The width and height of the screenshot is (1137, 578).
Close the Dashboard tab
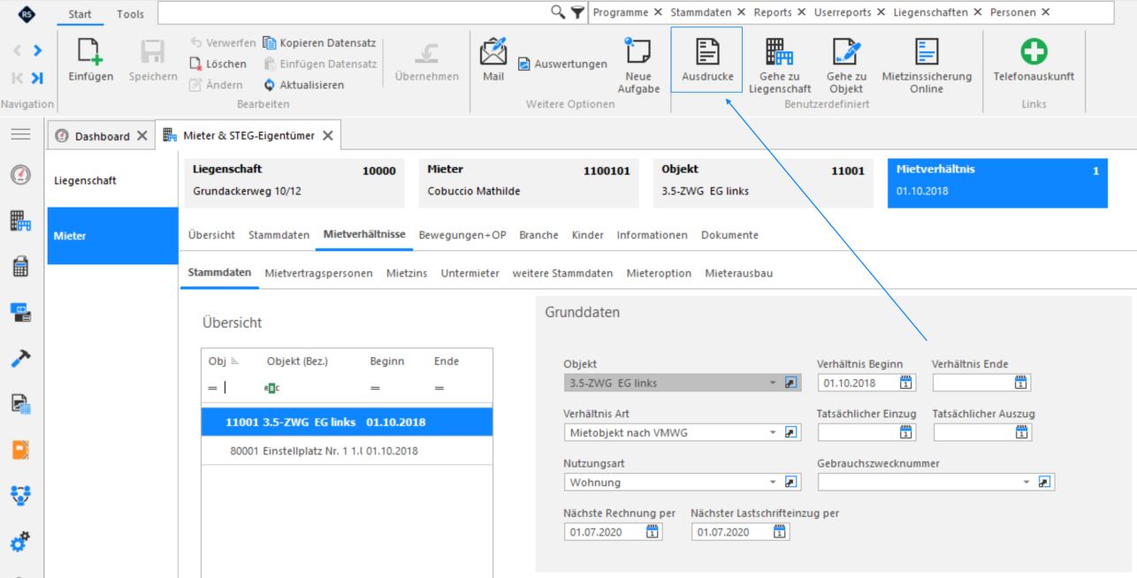pos(141,136)
